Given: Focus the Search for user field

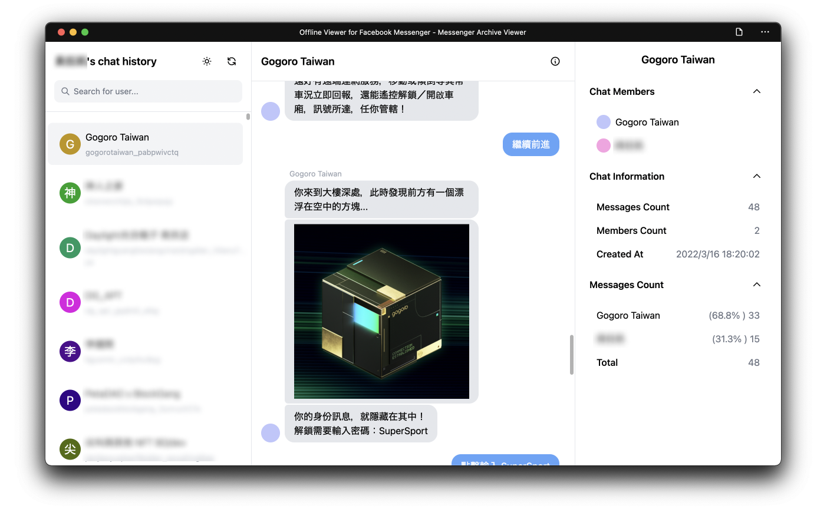Looking at the screenshot, I should (x=149, y=91).
